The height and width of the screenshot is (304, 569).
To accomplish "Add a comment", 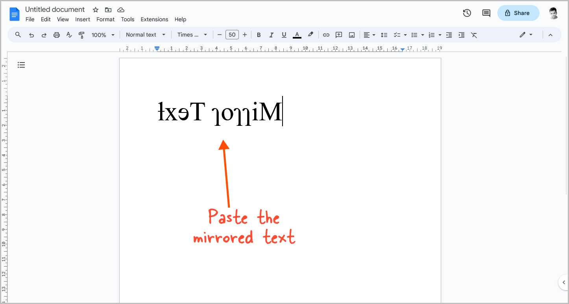I will click(x=339, y=35).
